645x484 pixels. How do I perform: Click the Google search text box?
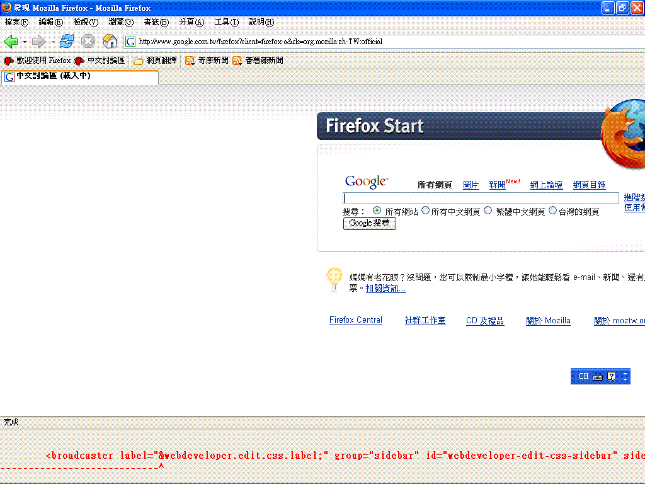(481, 198)
